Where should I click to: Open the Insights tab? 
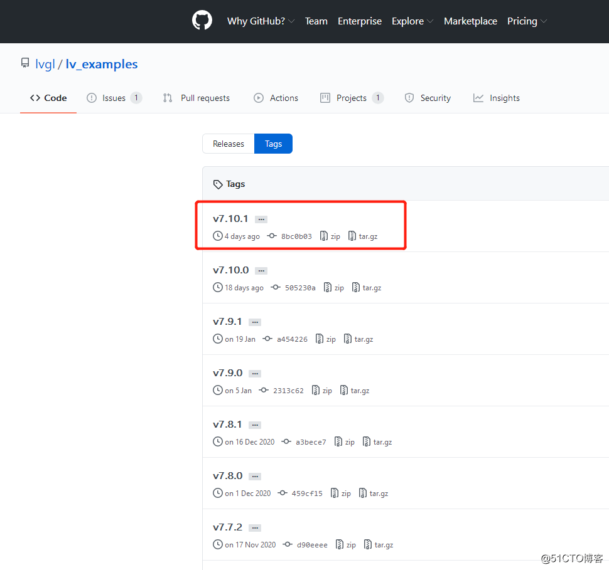(496, 98)
